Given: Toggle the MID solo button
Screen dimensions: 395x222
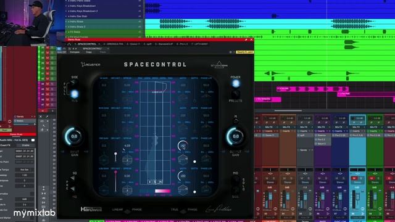Looking at the screenshot, I should click(x=236, y=179).
